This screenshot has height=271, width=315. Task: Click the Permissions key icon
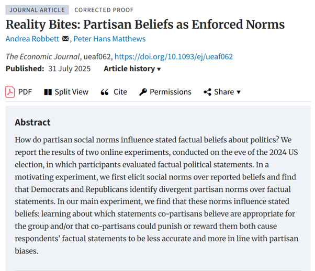tap(143, 92)
